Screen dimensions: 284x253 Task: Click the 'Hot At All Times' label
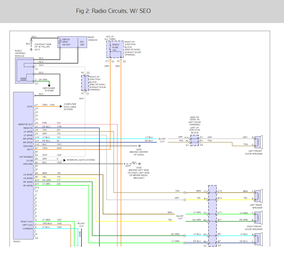[x=110, y=38]
